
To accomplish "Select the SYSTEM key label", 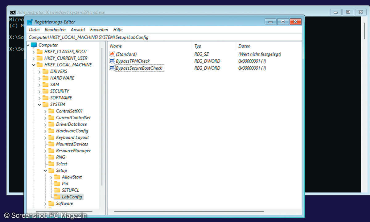I will (x=58, y=104).
